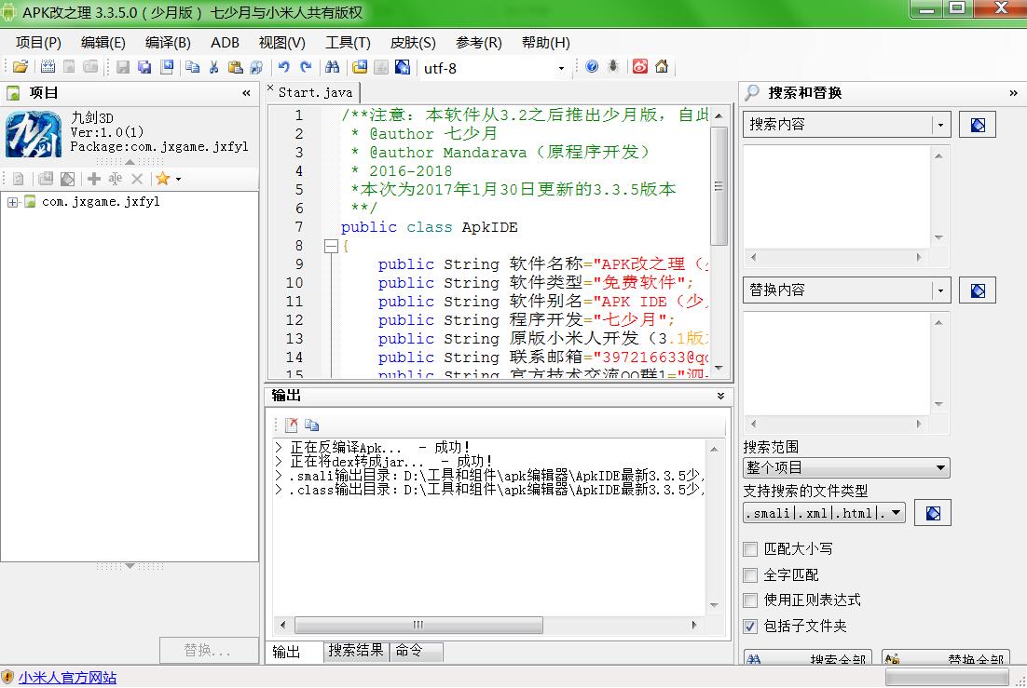Open the Weibo icon in toolbar
1027x688 pixels.
tap(640, 67)
